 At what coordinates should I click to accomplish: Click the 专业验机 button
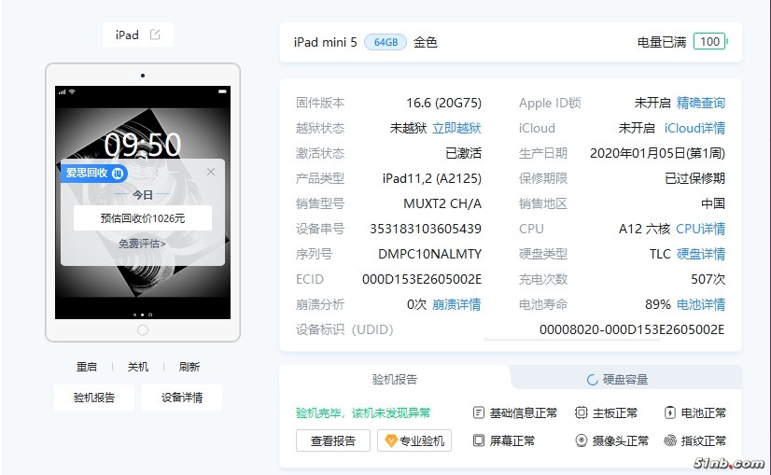(x=414, y=440)
